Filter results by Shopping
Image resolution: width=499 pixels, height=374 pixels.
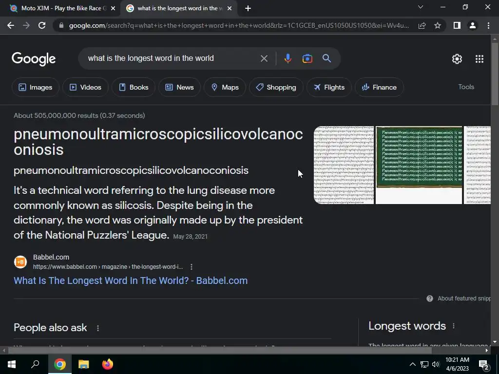pyautogui.click(x=276, y=87)
